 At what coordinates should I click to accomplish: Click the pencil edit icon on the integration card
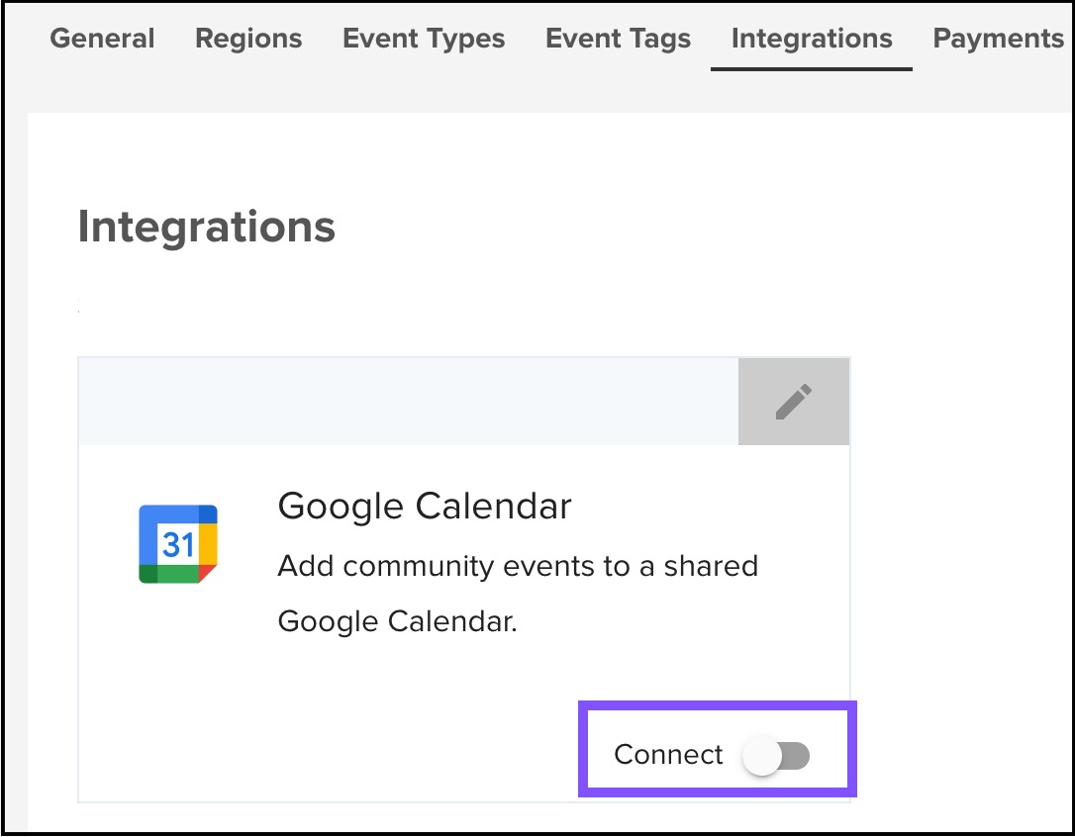point(793,401)
